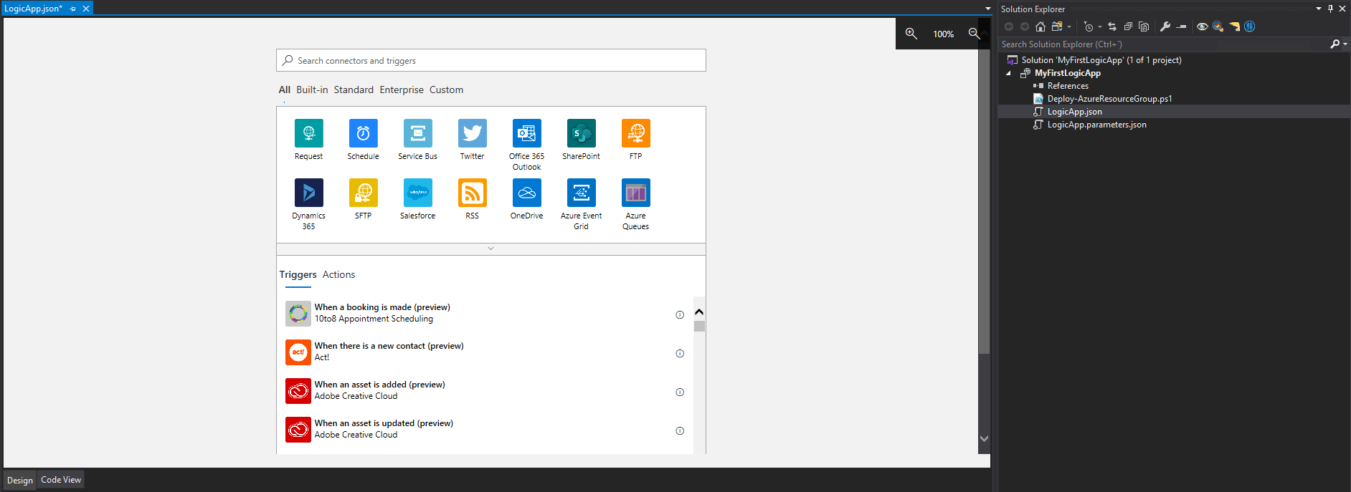
Task: Pick the Service Bus connector
Action: tap(417, 134)
